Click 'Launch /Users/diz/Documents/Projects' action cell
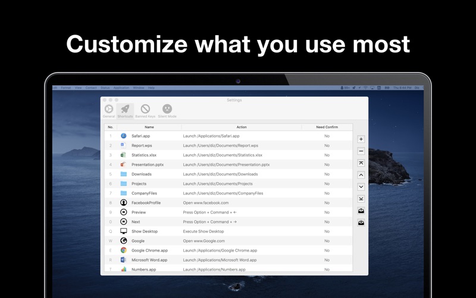The image size is (476, 298). [218, 184]
